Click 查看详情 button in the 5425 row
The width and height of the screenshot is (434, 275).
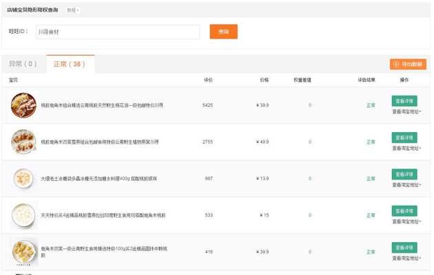click(404, 101)
